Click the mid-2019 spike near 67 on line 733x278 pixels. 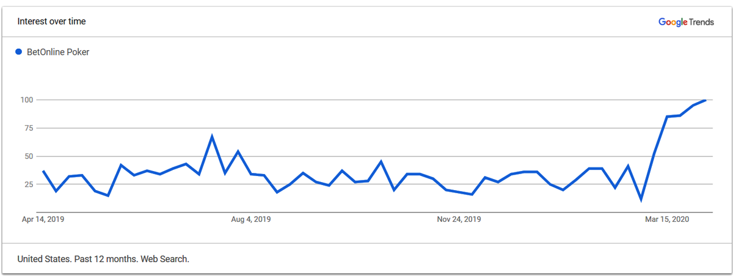click(211, 136)
